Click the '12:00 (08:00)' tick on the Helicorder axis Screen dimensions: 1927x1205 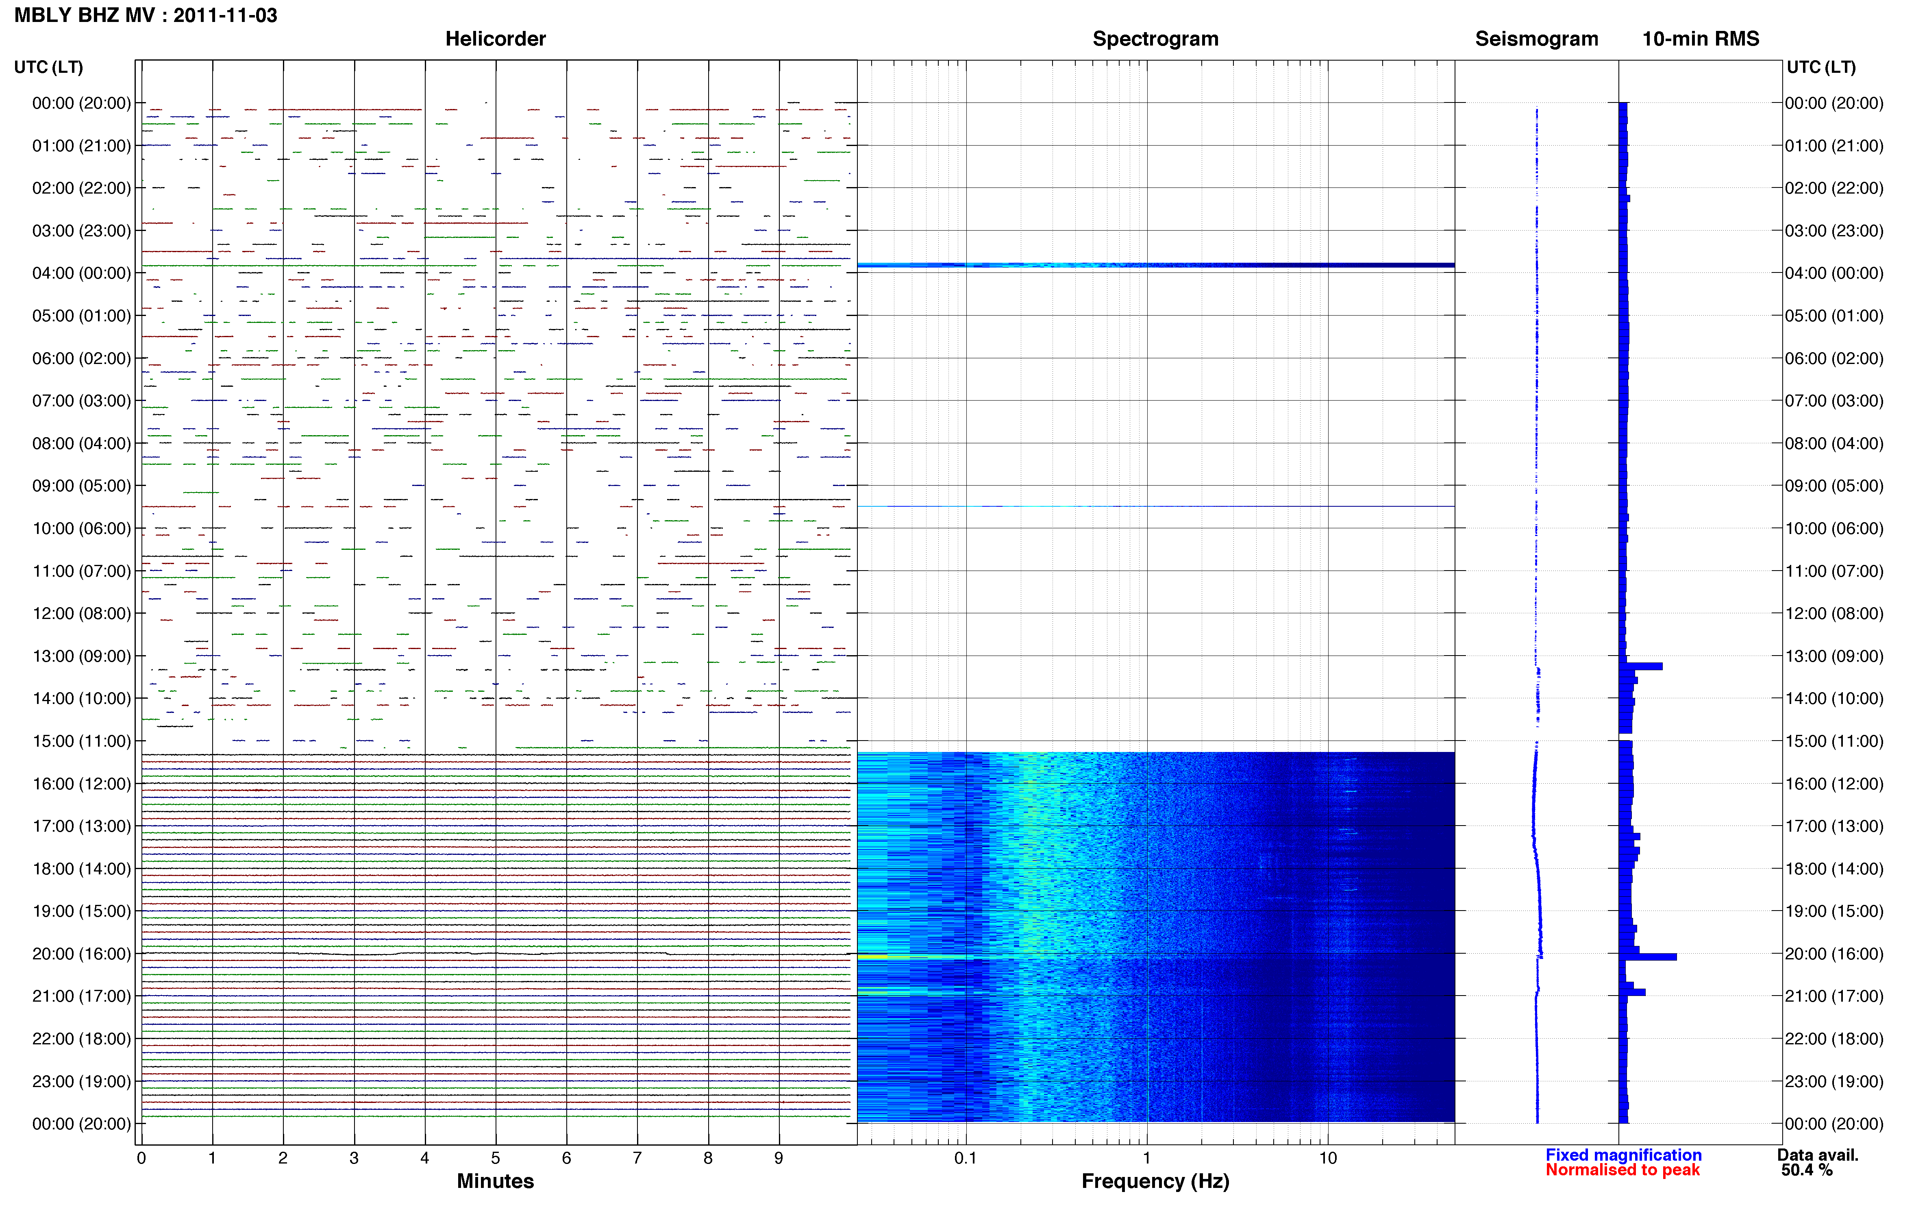81,614
